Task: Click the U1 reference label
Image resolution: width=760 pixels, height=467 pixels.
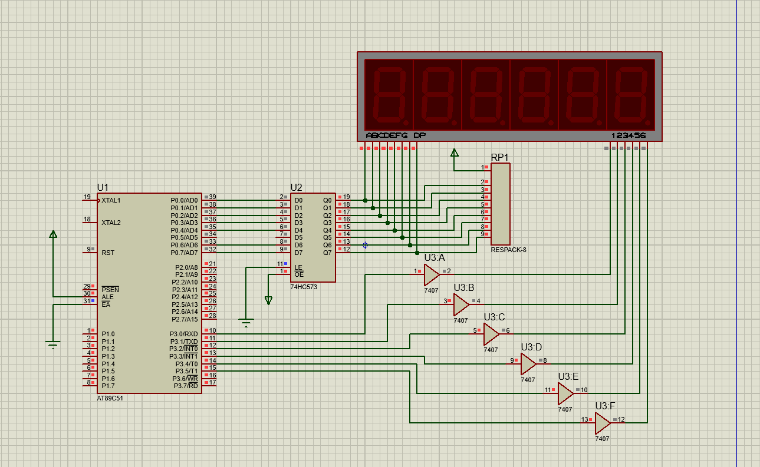Action: point(103,187)
